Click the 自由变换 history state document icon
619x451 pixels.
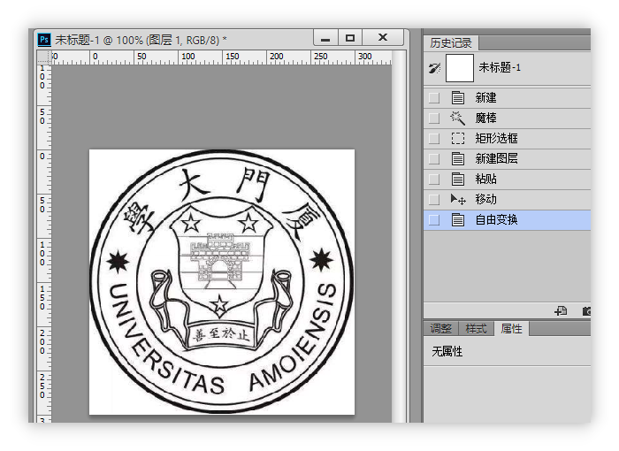click(457, 219)
